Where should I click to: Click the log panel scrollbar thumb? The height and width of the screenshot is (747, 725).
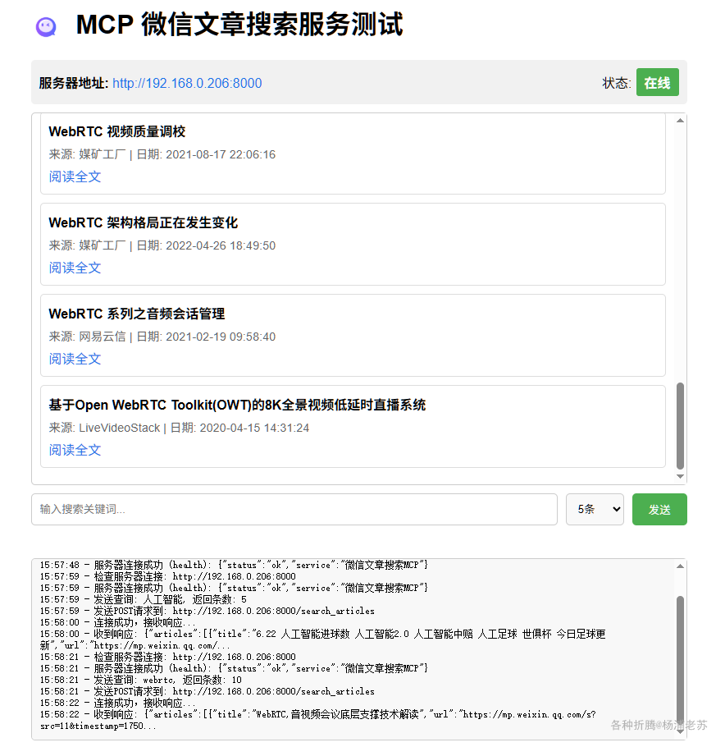(680, 662)
